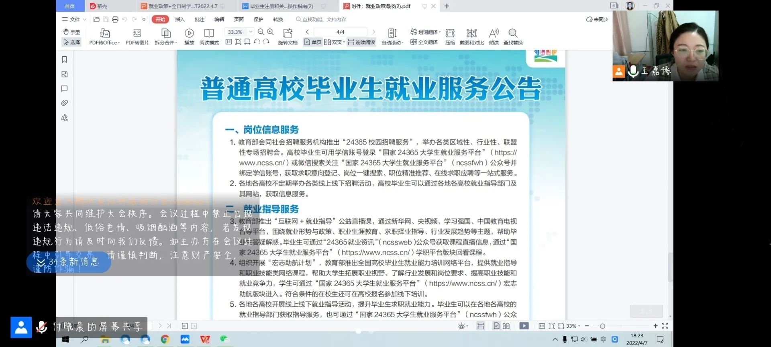
Task: Expand the 33.3% zoom level dropdown
Action: pos(251,32)
